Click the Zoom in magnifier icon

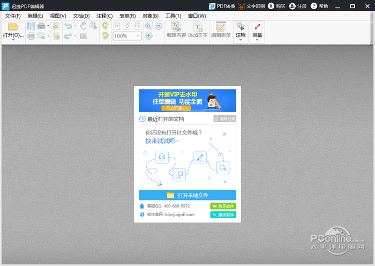[148, 26]
